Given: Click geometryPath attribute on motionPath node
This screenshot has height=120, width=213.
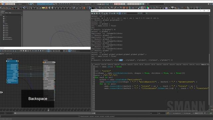Looking at the screenshot, I should point(11,79).
